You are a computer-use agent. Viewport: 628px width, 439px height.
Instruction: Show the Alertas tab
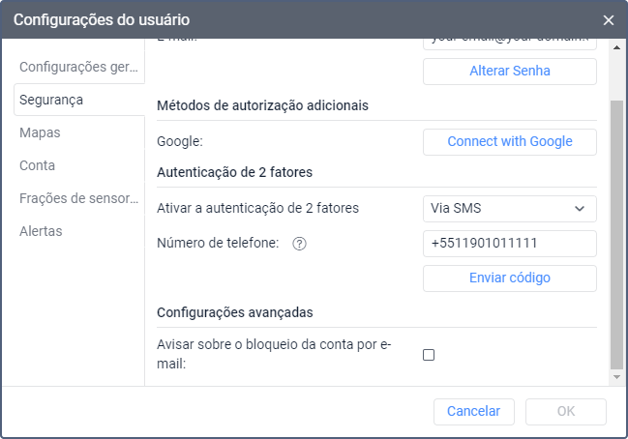pyautogui.click(x=41, y=231)
